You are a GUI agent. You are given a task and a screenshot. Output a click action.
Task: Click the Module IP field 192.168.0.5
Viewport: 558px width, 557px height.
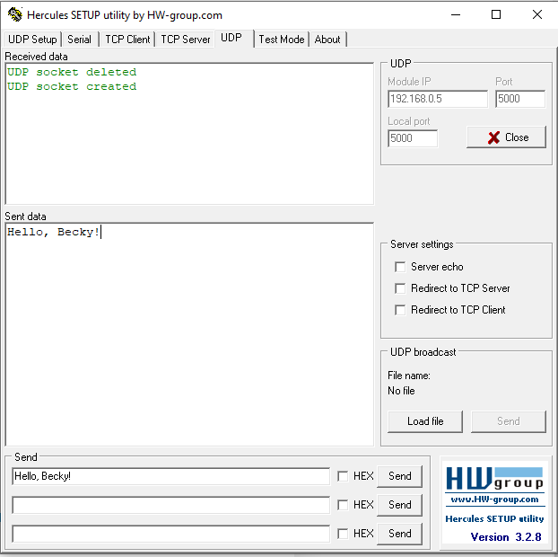click(x=438, y=99)
